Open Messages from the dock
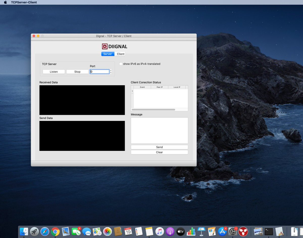303x238 pixels. pyautogui.click(x=86, y=231)
